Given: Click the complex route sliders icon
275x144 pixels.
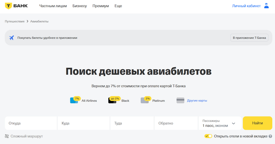Looking at the screenshot, I should click(x=7, y=136).
